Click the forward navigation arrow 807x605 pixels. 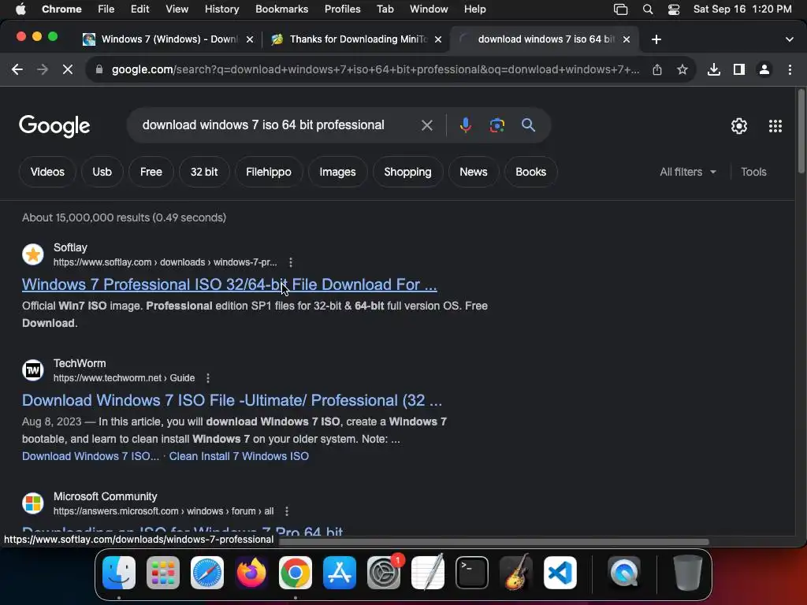(43, 69)
